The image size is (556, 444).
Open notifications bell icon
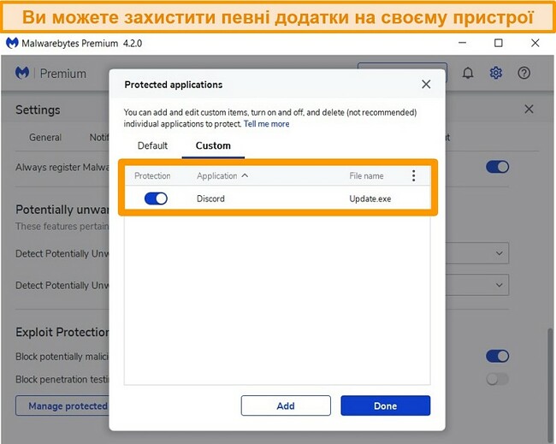coord(468,73)
